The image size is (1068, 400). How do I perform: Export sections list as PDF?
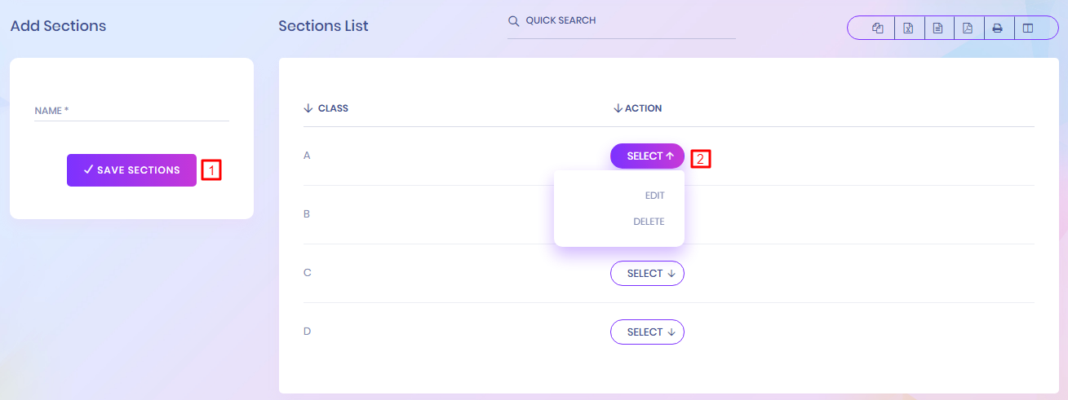967,29
